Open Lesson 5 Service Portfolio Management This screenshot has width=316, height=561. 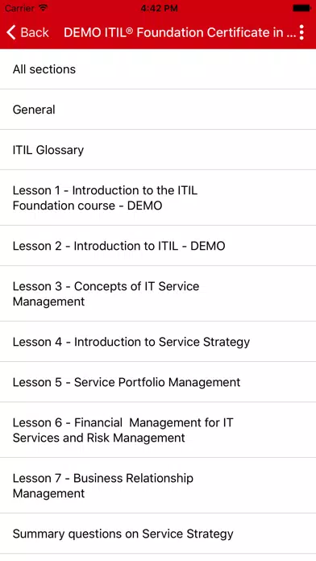pyautogui.click(x=158, y=382)
